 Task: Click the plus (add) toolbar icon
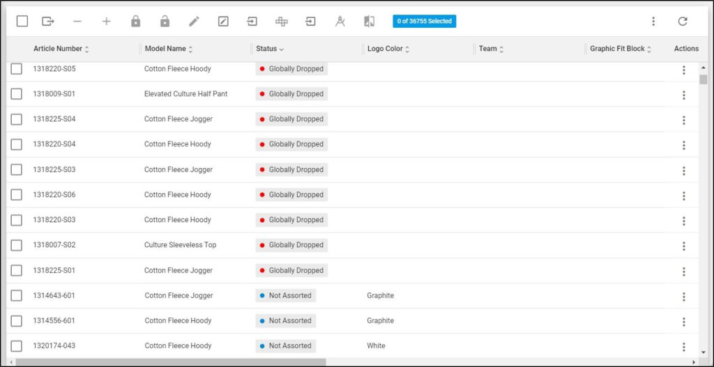pyautogui.click(x=106, y=22)
